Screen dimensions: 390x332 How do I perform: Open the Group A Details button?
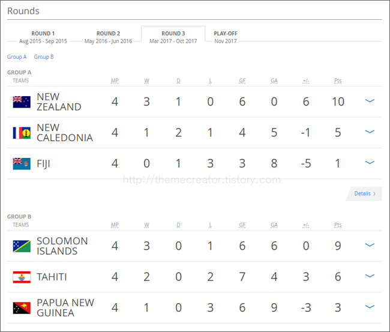pos(364,193)
